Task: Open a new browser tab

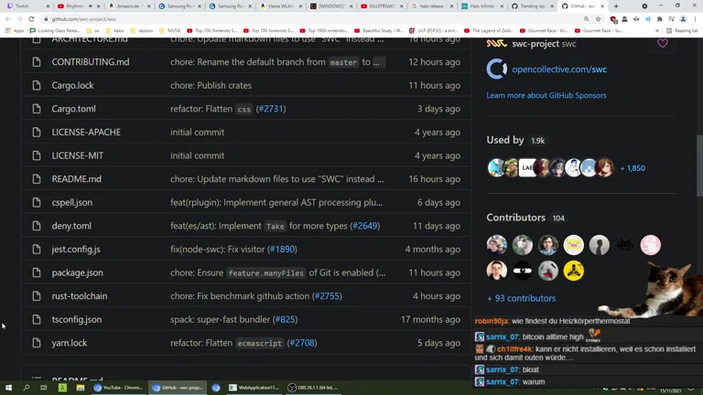Action: click(x=615, y=5)
